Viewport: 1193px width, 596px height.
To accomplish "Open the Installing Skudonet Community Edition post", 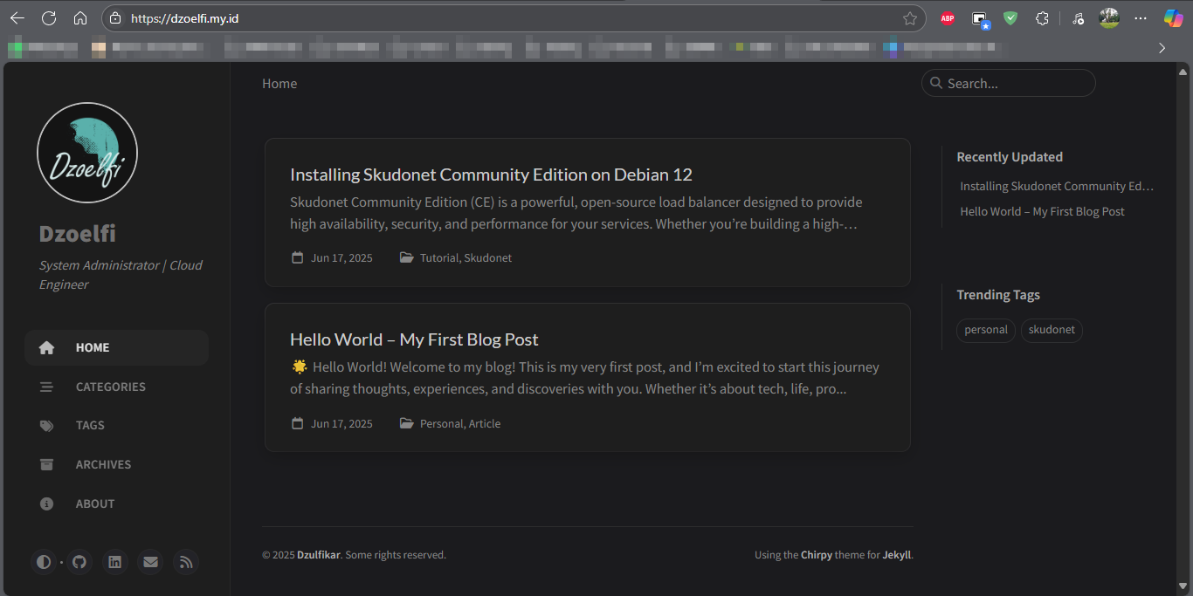I will tap(491, 175).
